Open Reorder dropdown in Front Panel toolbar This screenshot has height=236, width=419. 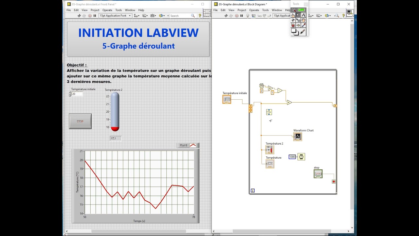[x=162, y=16]
